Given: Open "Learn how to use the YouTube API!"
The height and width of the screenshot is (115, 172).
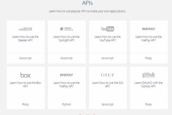Looking at the screenshot, I should (x=107, y=39).
